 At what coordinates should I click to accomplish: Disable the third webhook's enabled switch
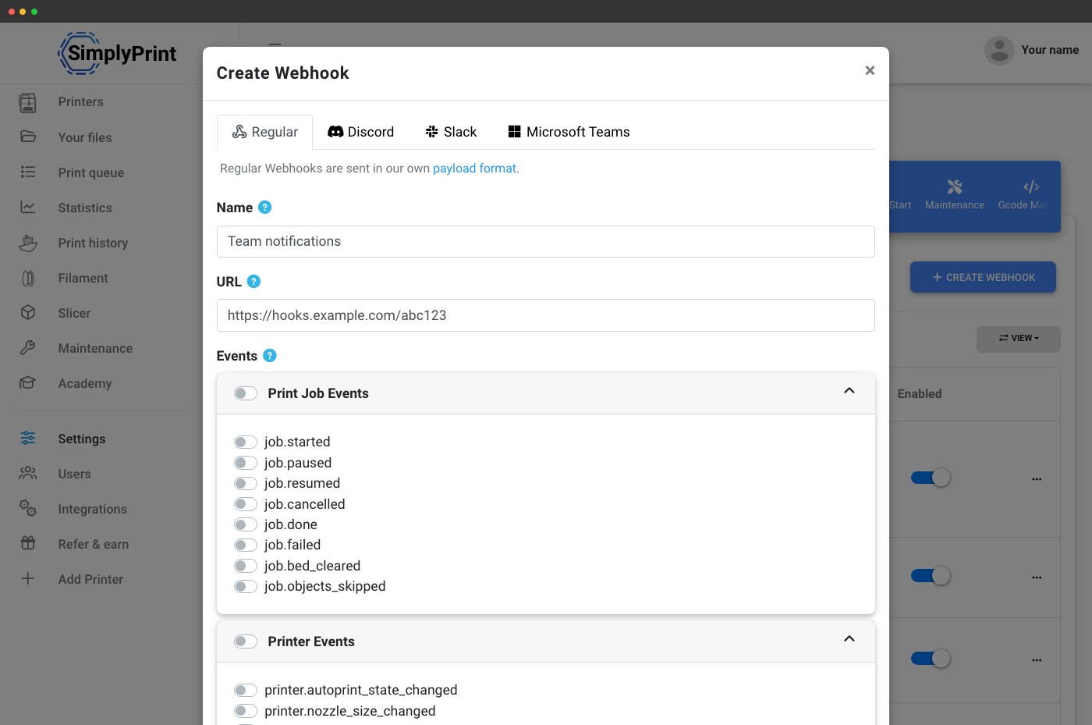tap(931, 659)
